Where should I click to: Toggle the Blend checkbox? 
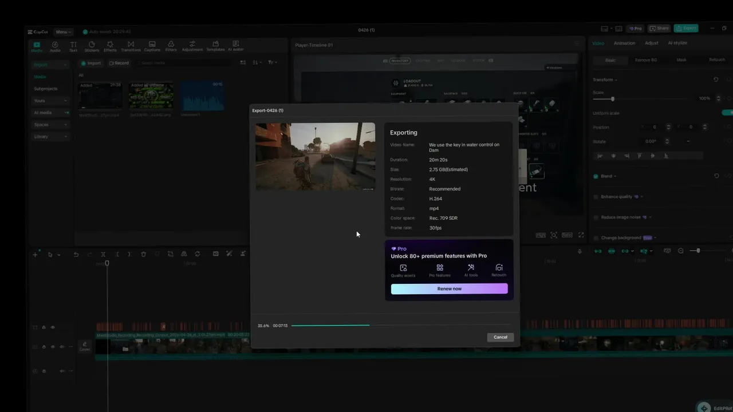click(x=596, y=176)
